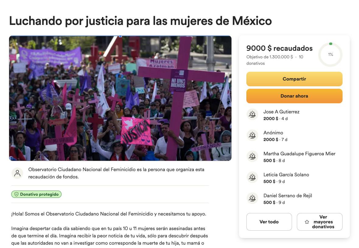This screenshot has width=359, height=248.
Task: Click donation icon next to Martha Guadalupe Figueroa Mier
Action: (252, 156)
